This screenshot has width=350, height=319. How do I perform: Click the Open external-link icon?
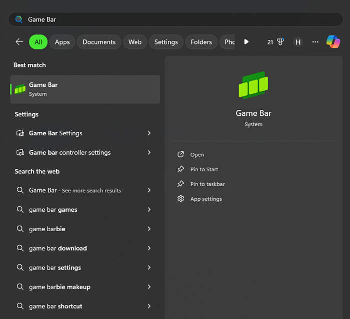pos(180,154)
